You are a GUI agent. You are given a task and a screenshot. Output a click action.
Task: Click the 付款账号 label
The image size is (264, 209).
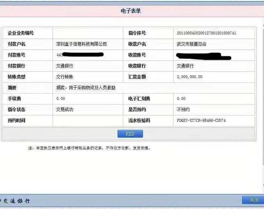pyautogui.click(x=17, y=55)
